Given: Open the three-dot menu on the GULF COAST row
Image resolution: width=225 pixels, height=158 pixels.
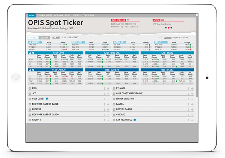Looking at the screenshot, I should tap(105, 99).
